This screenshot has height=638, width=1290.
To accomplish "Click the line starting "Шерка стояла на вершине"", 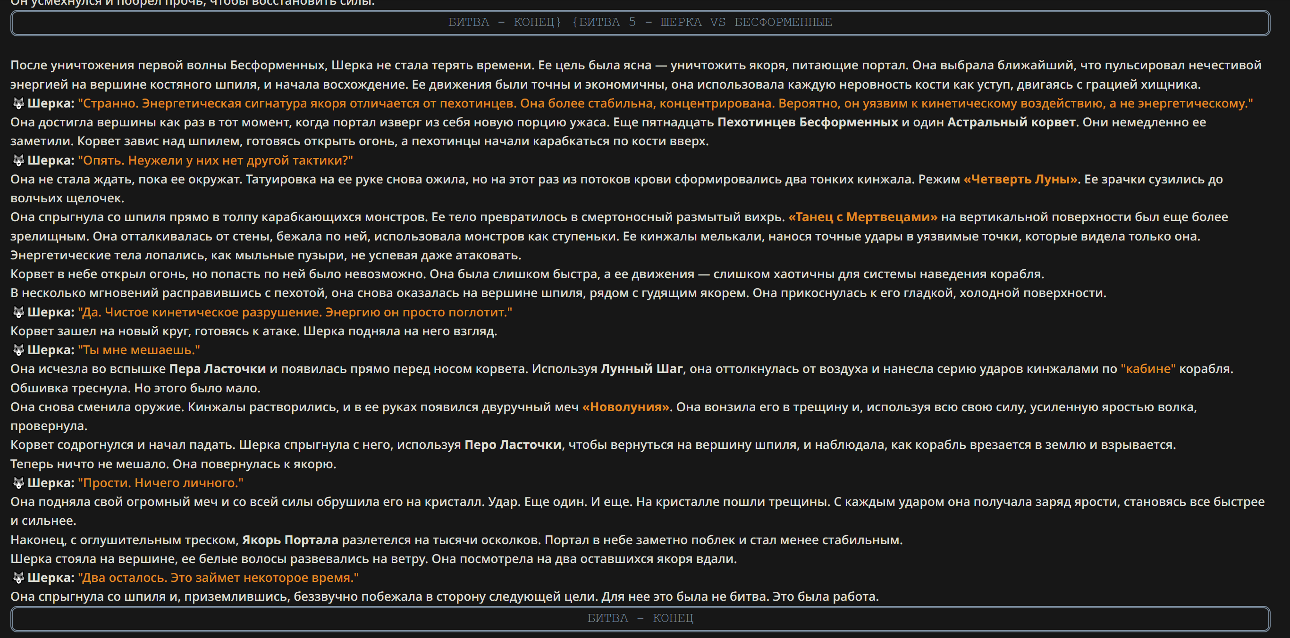I will point(373,559).
